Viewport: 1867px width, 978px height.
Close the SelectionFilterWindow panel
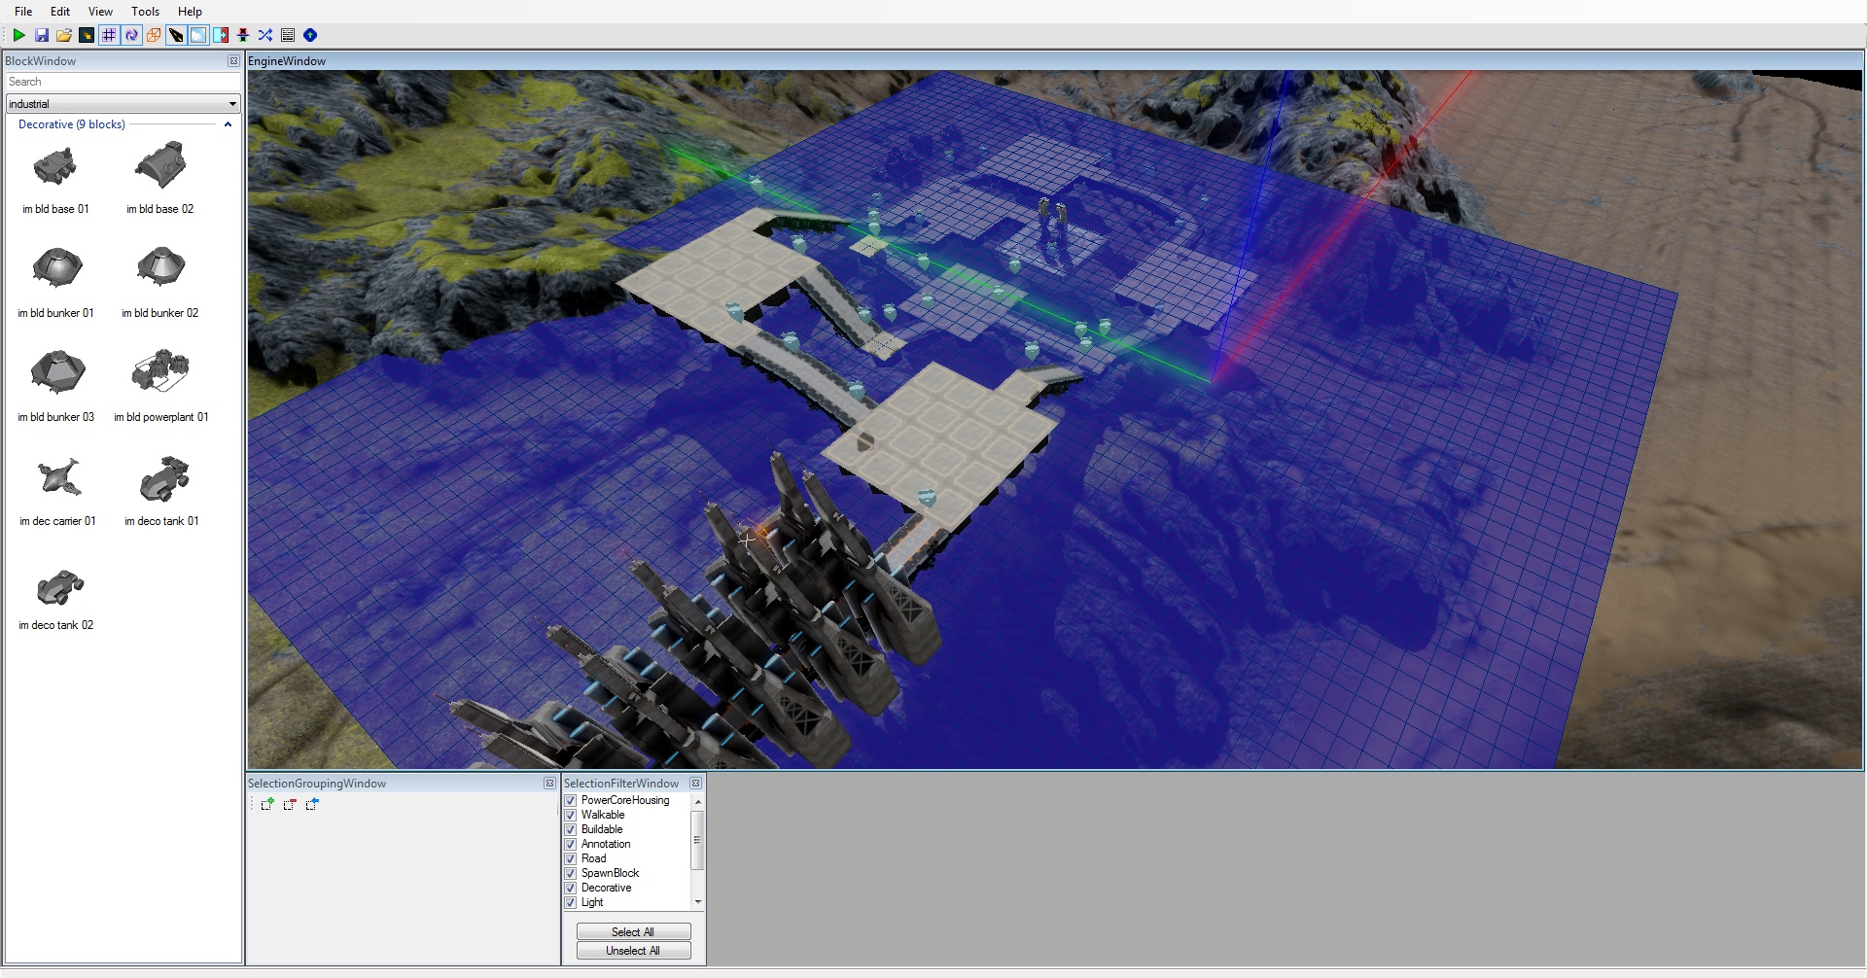pos(695,783)
